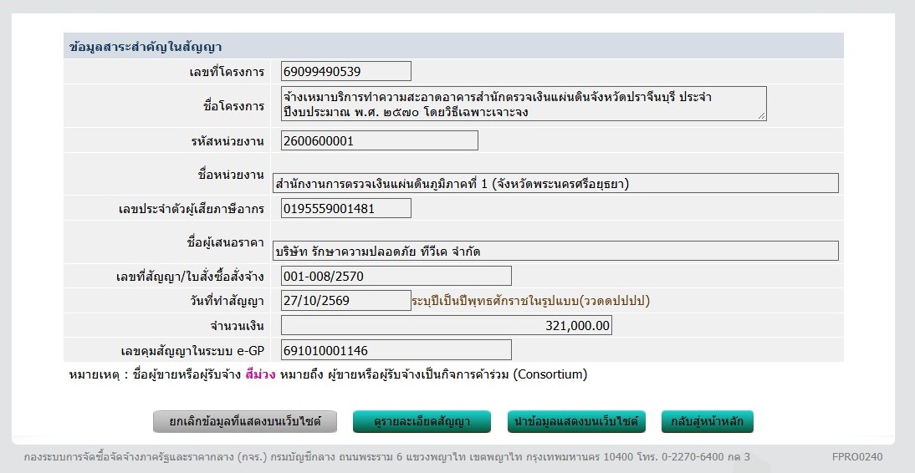This screenshot has height=473, width=915.
Task: Open contract details with ดูรายละเอียดสัญญา button
Action: pos(422,422)
